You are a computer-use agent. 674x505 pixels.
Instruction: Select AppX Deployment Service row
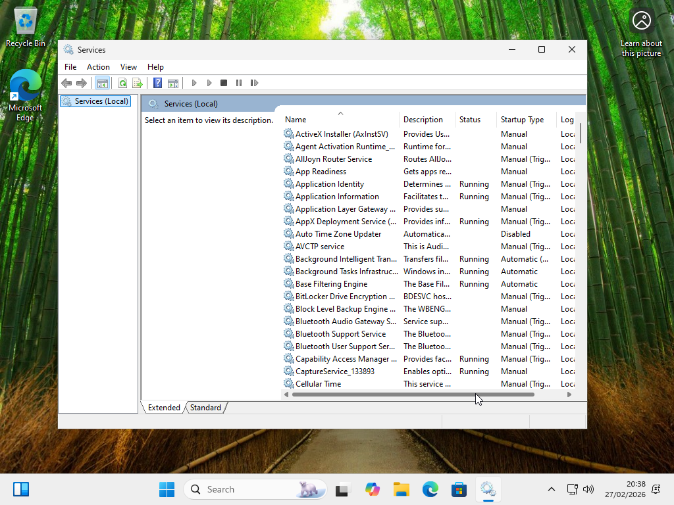tap(428, 222)
